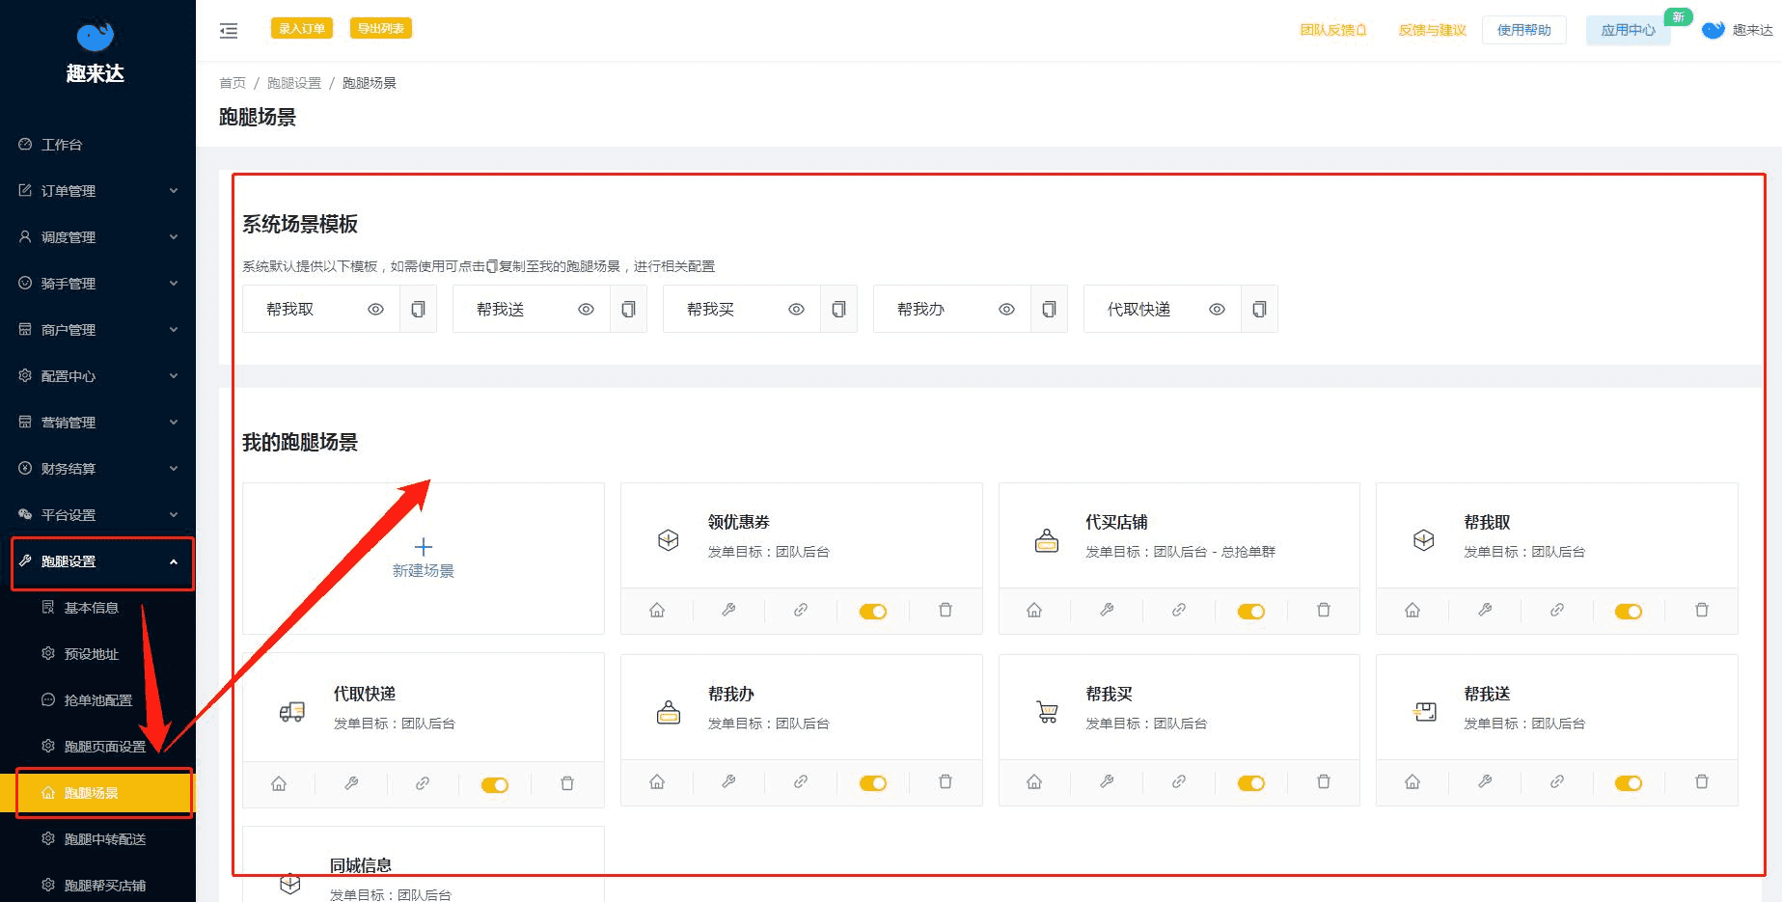Copy the 帮我送 system template
The width and height of the screenshot is (1782, 902).
point(628,310)
